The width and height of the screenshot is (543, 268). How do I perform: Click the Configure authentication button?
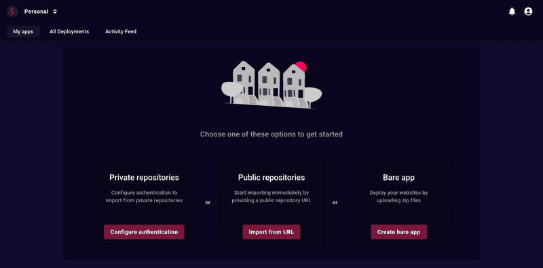(144, 232)
